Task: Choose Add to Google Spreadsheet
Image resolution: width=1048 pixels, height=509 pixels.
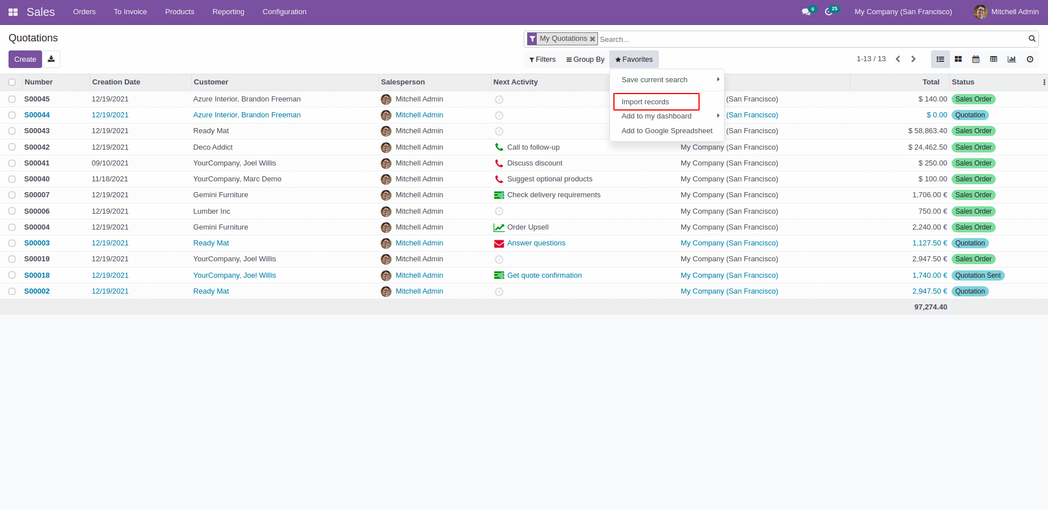Action: pyautogui.click(x=667, y=131)
